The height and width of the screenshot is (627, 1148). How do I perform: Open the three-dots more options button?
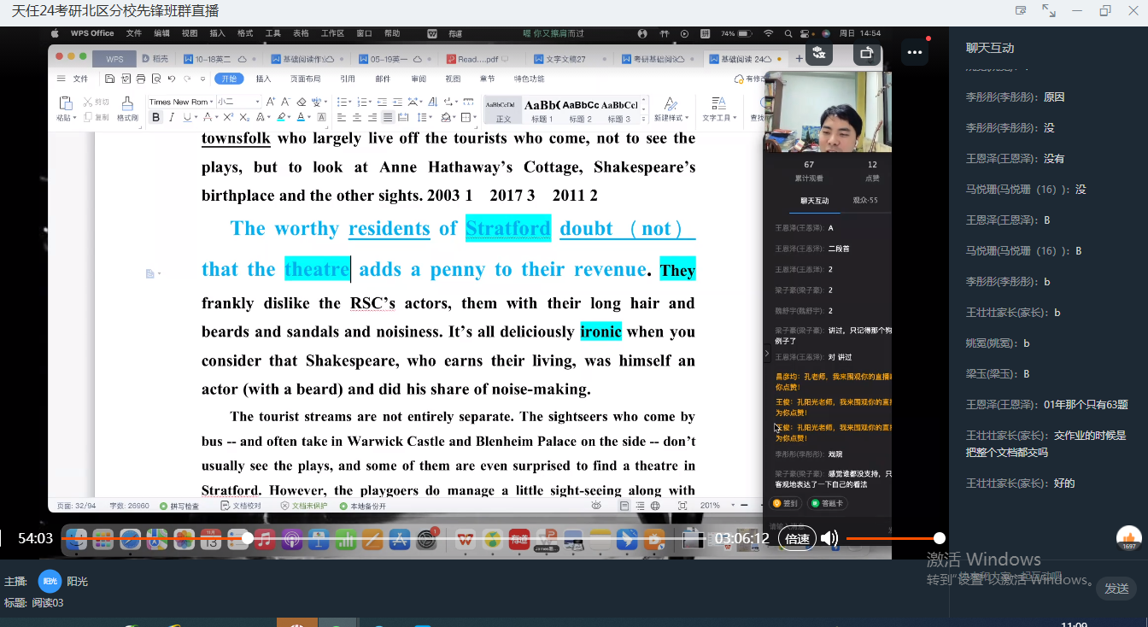(915, 52)
